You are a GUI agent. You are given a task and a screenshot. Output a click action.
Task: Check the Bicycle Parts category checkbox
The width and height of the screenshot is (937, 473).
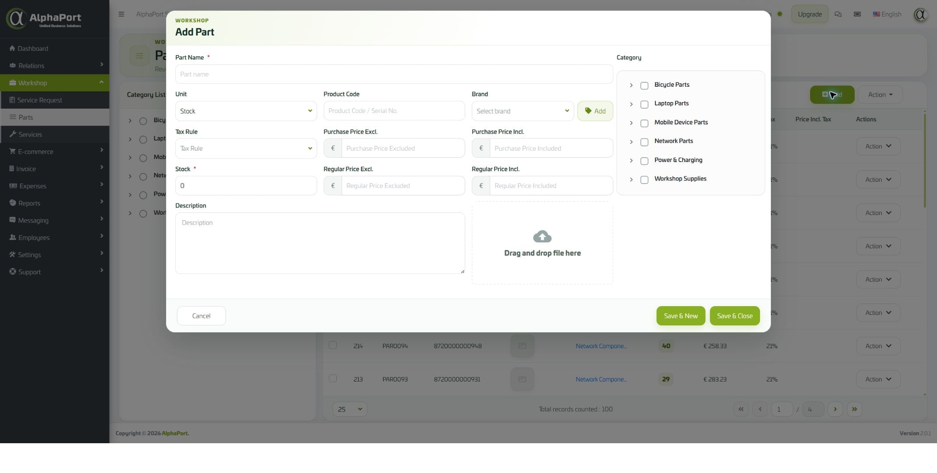(x=644, y=85)
